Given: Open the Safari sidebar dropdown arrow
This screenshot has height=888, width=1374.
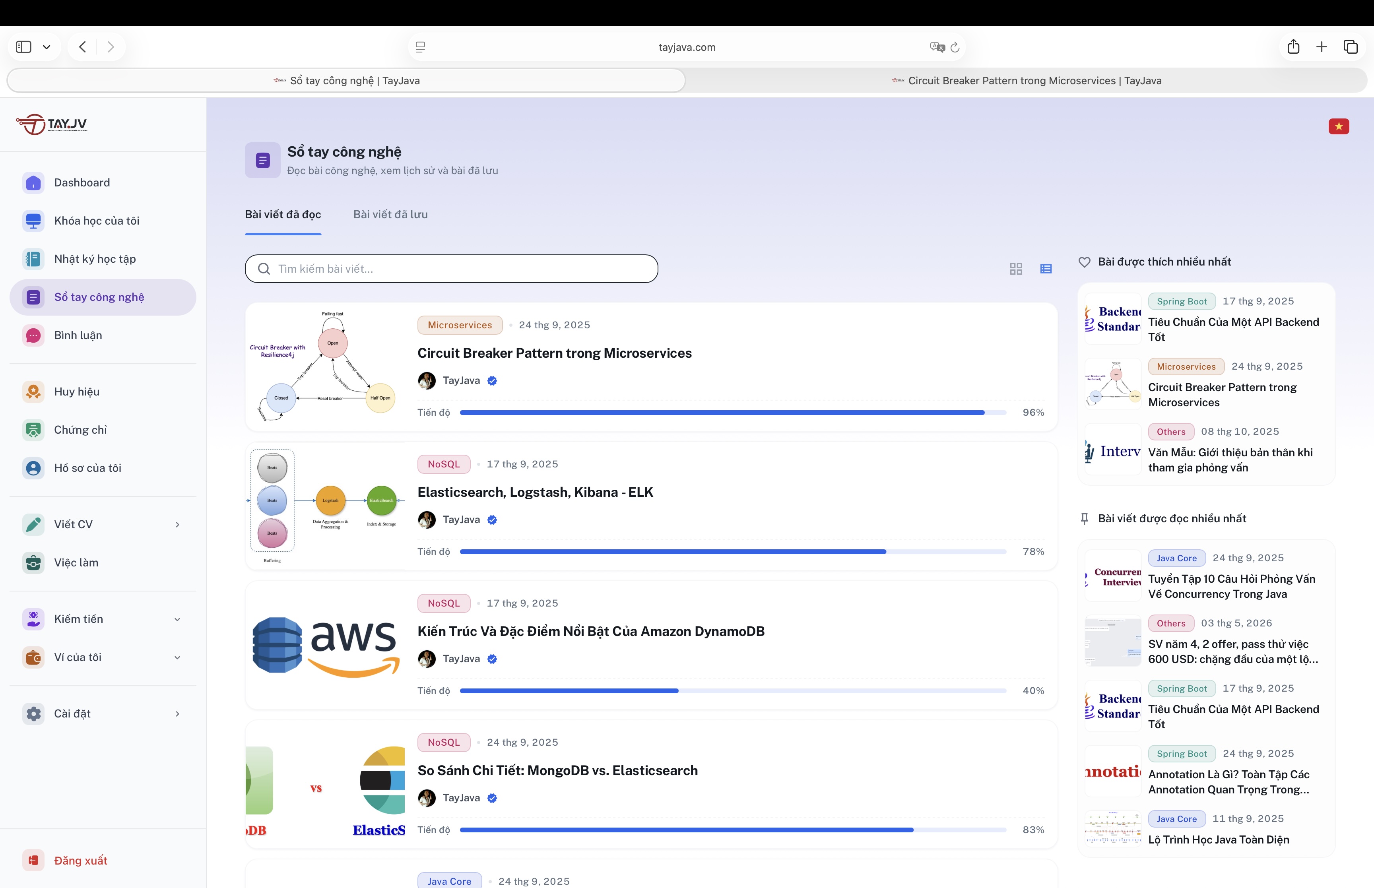Looking at the screenshot, I should pyautogui.click(x=47, y=47).
